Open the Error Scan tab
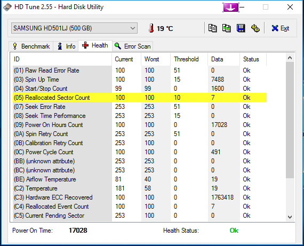The image size is (304, 246). coord(133,46)
